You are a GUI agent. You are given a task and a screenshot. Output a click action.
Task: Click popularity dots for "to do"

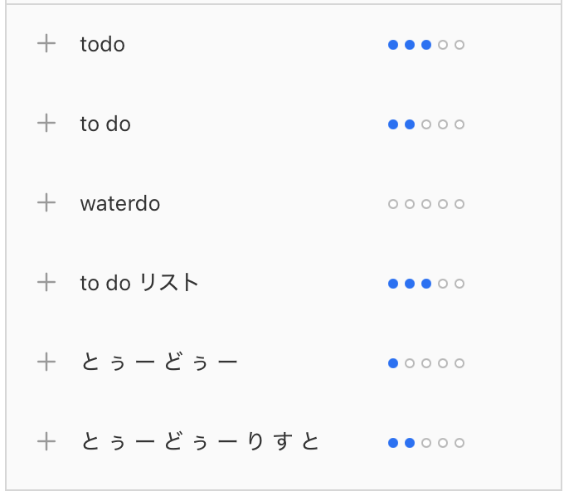(426, 124)
